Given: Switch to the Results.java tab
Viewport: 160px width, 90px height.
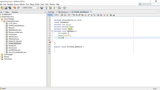Looking at the screenshot, I should 64,12.
